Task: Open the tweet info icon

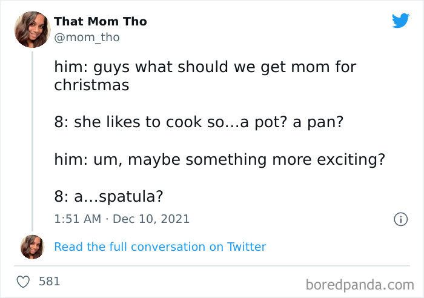Action: 400,219
